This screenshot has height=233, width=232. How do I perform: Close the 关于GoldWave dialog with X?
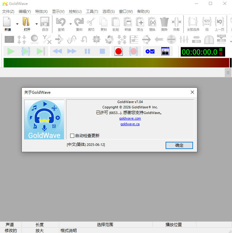[192, 92]
